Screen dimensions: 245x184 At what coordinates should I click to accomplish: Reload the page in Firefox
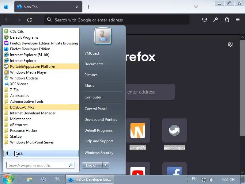[x=29, y=20]
